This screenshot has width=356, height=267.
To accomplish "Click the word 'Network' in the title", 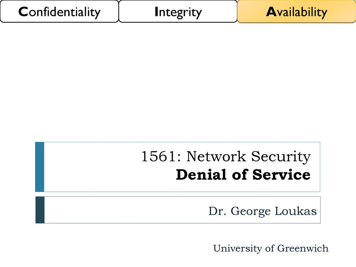I will (216, 156).
